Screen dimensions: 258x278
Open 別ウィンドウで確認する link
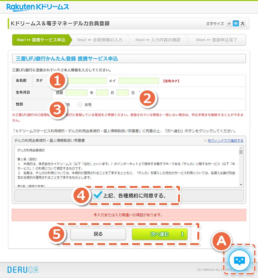(225, 140)
